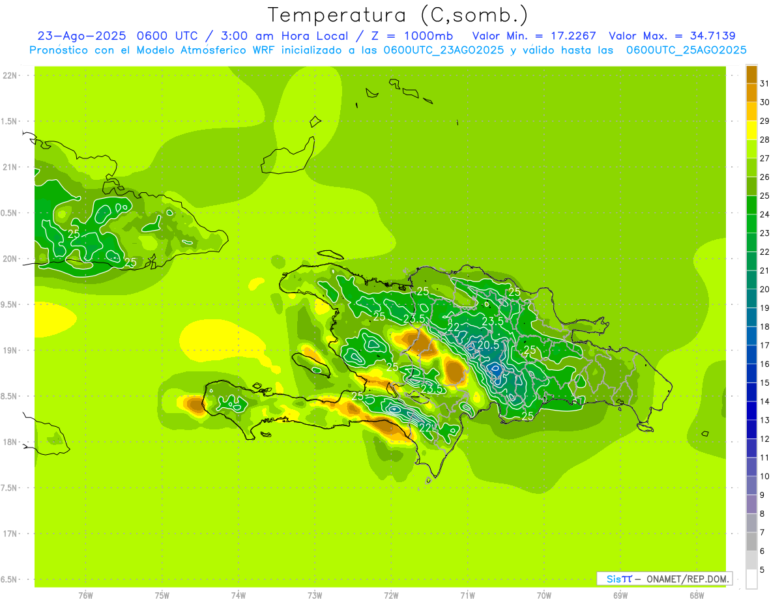This screenshot has height=604, width=782.
Task: Click the '1.5N' latitude tick label
Action: pyautogui.click(x=10, y=121)
